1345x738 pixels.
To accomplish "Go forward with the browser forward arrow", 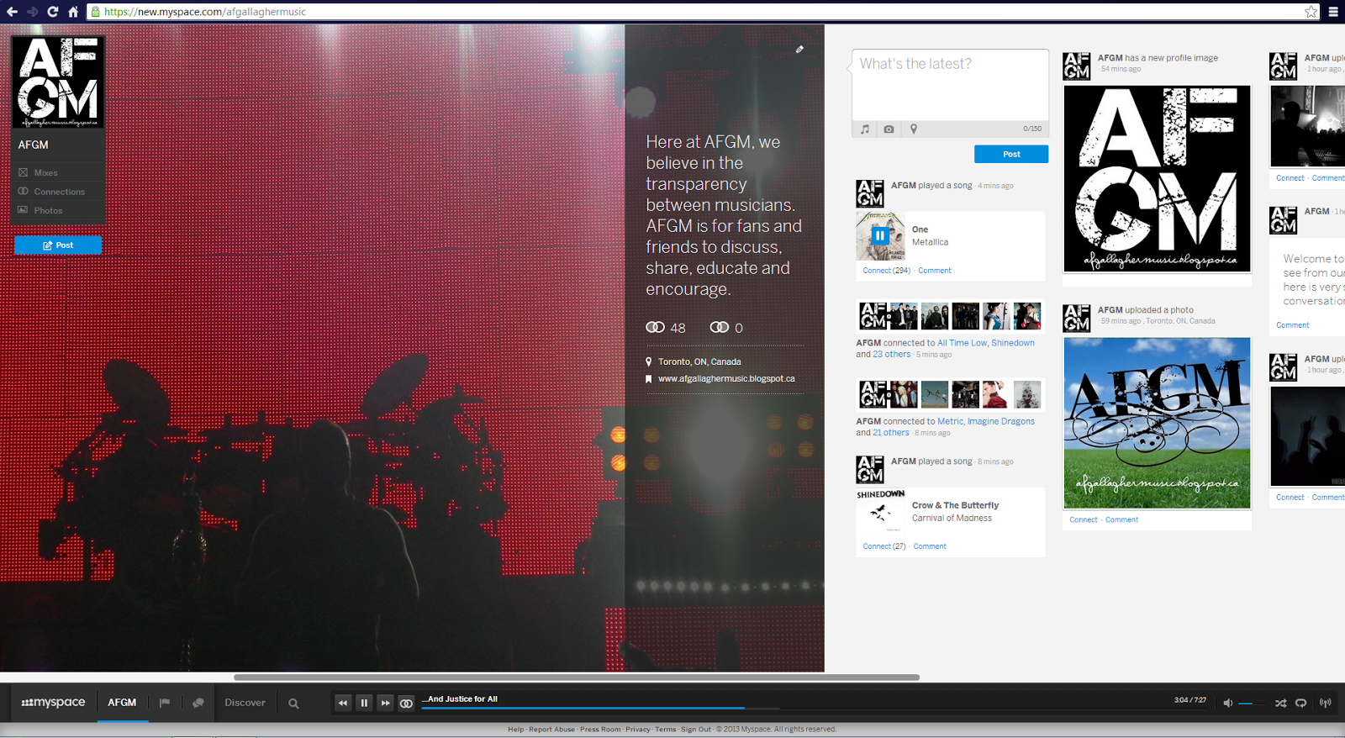I will (x=32, y=12).
